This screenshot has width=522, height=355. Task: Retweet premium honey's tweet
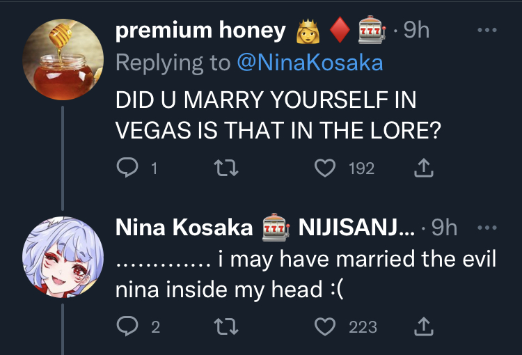[x=223, y=168]
